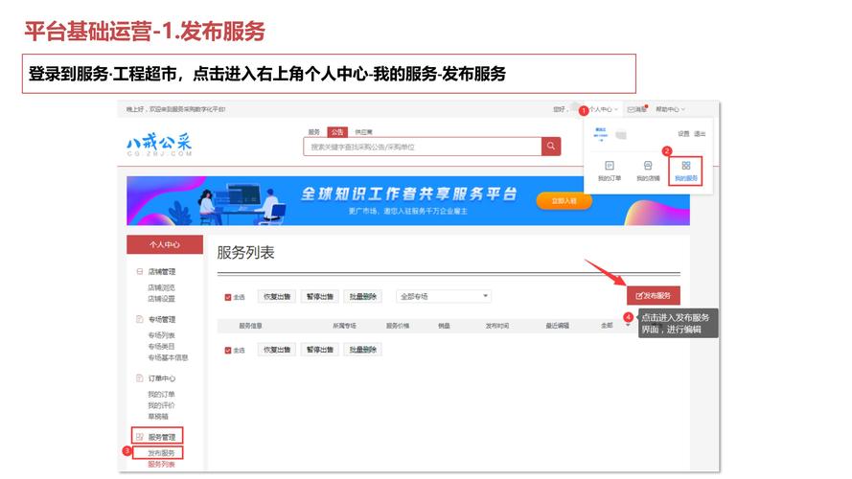Click the 消息 envelope icon in top bar
Image resolution: width=852 pixels, height=479 pixels.
[631, 110]
